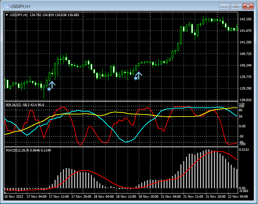
Task: Click the USDJPY,H1 symbol label in chart
Action: [x=19, y=15]
